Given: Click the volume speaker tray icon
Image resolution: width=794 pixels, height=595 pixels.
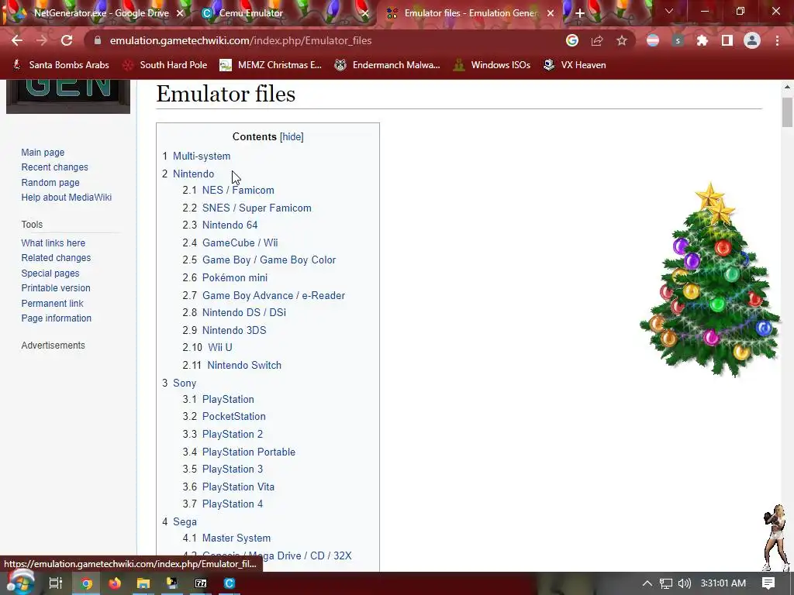Looking at the screenshot, I should pyautogui.click(x=684, y=583).
